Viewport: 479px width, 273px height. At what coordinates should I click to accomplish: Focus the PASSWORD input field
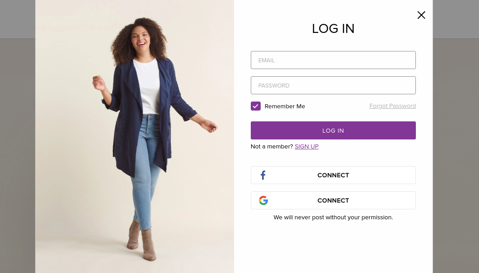point(333,85)
